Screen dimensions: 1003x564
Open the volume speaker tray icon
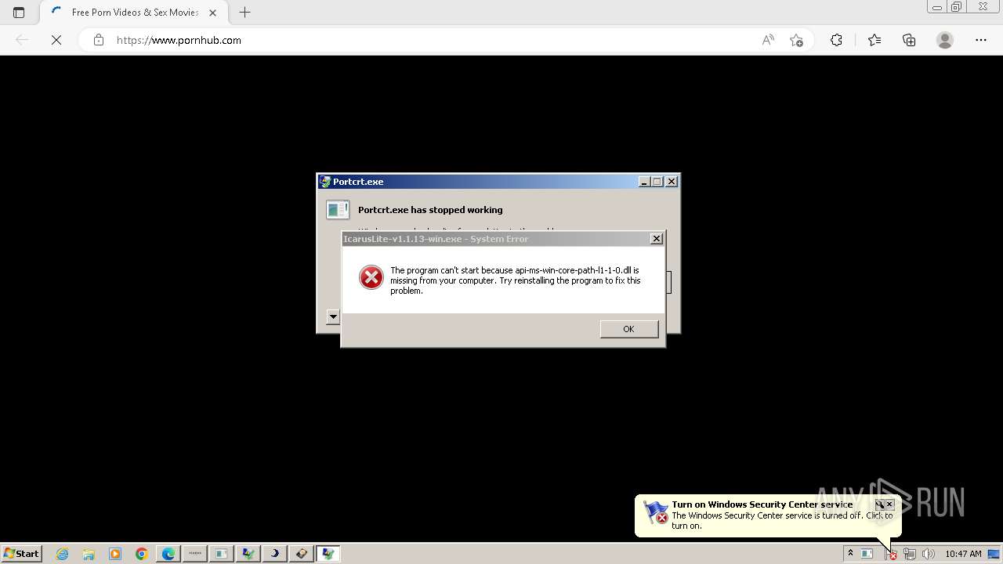tap(929, 554)
